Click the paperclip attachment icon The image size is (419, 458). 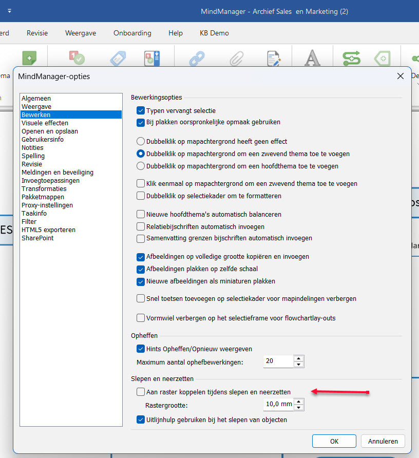[236, 58]
